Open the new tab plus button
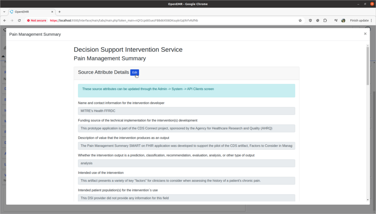This screenshot has height=214, width=376. [x=59, y=12]
